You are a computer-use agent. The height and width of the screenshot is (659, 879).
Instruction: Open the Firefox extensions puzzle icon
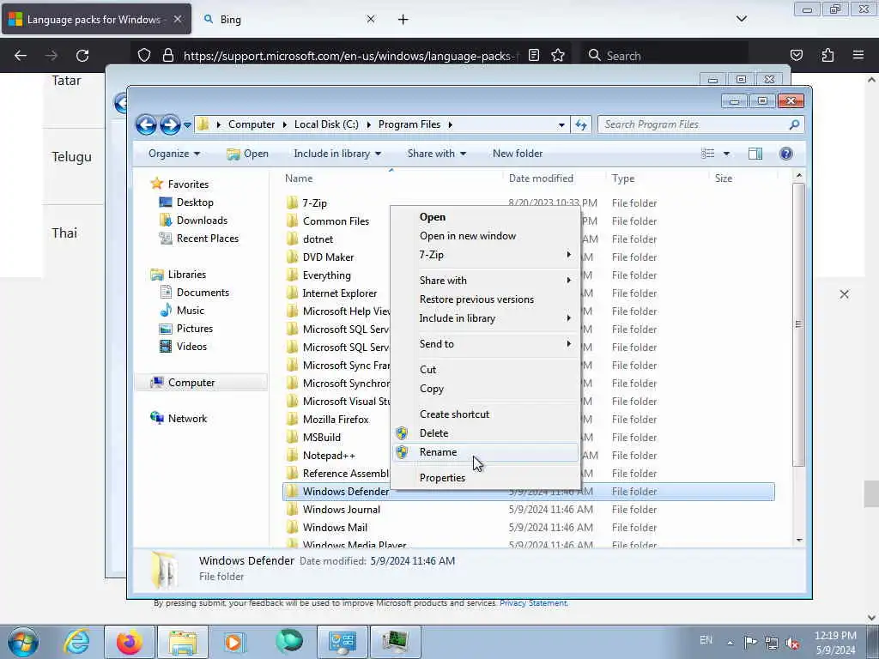(x=827, y=56)
